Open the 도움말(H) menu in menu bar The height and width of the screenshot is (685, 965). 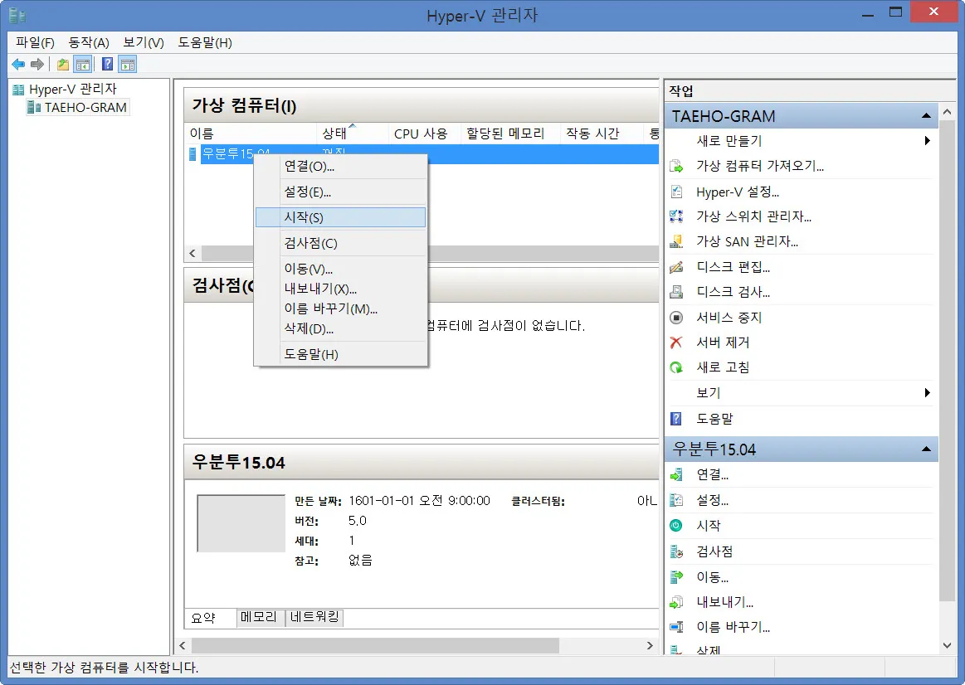(x=205, y=42)
